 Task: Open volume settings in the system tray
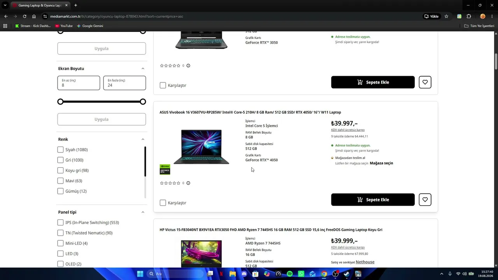point(464,274)
